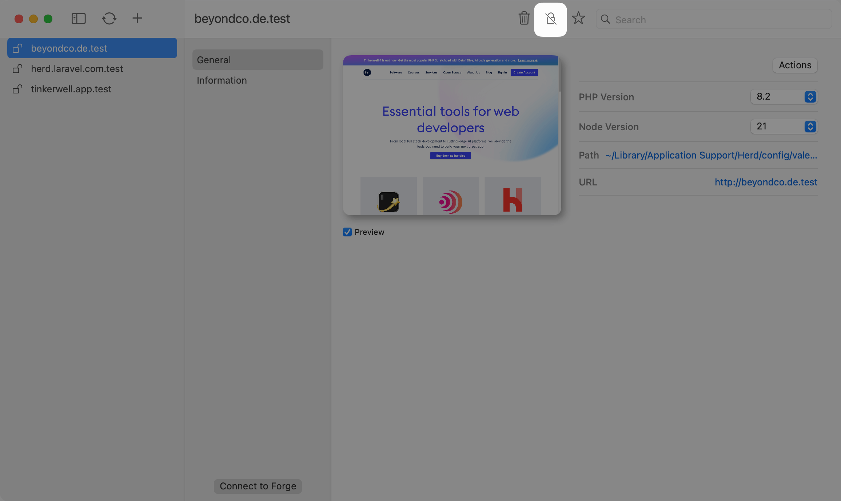Add a new site with the plus icon
841x501 pixels.
click(137, 18)
